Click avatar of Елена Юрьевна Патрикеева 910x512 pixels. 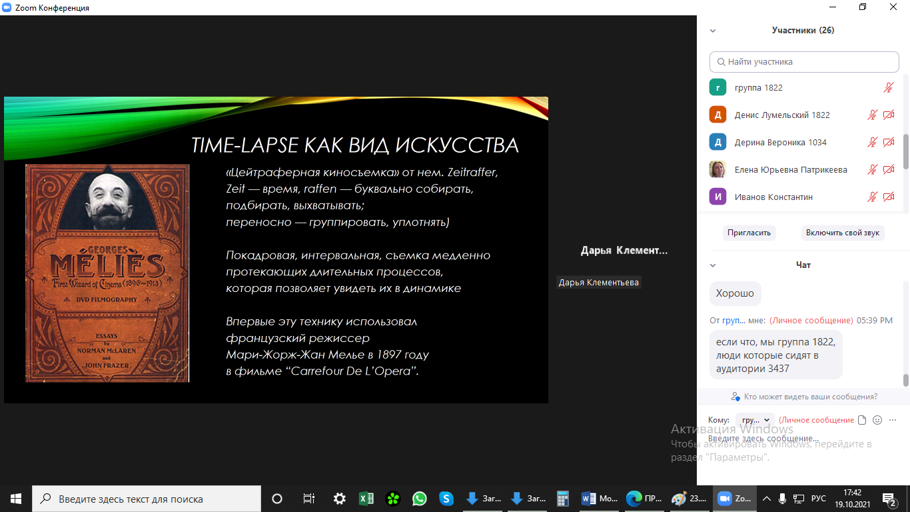tap(717, 169)
